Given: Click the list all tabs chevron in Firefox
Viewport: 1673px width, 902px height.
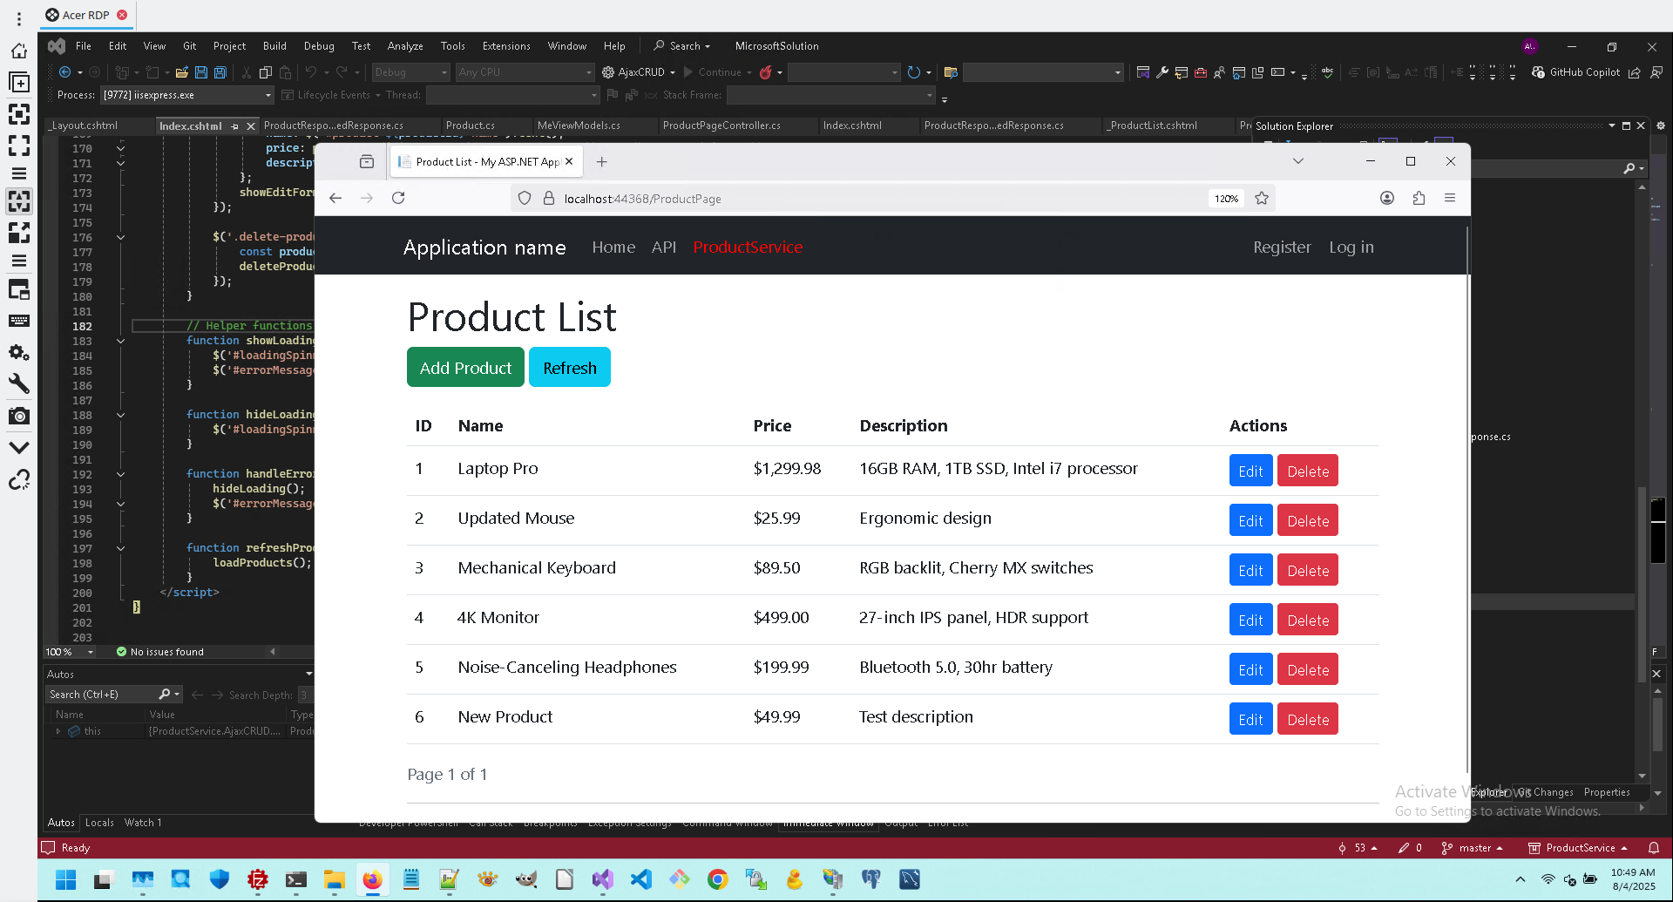Looking at the screenshot, I should click(1298, 161).
